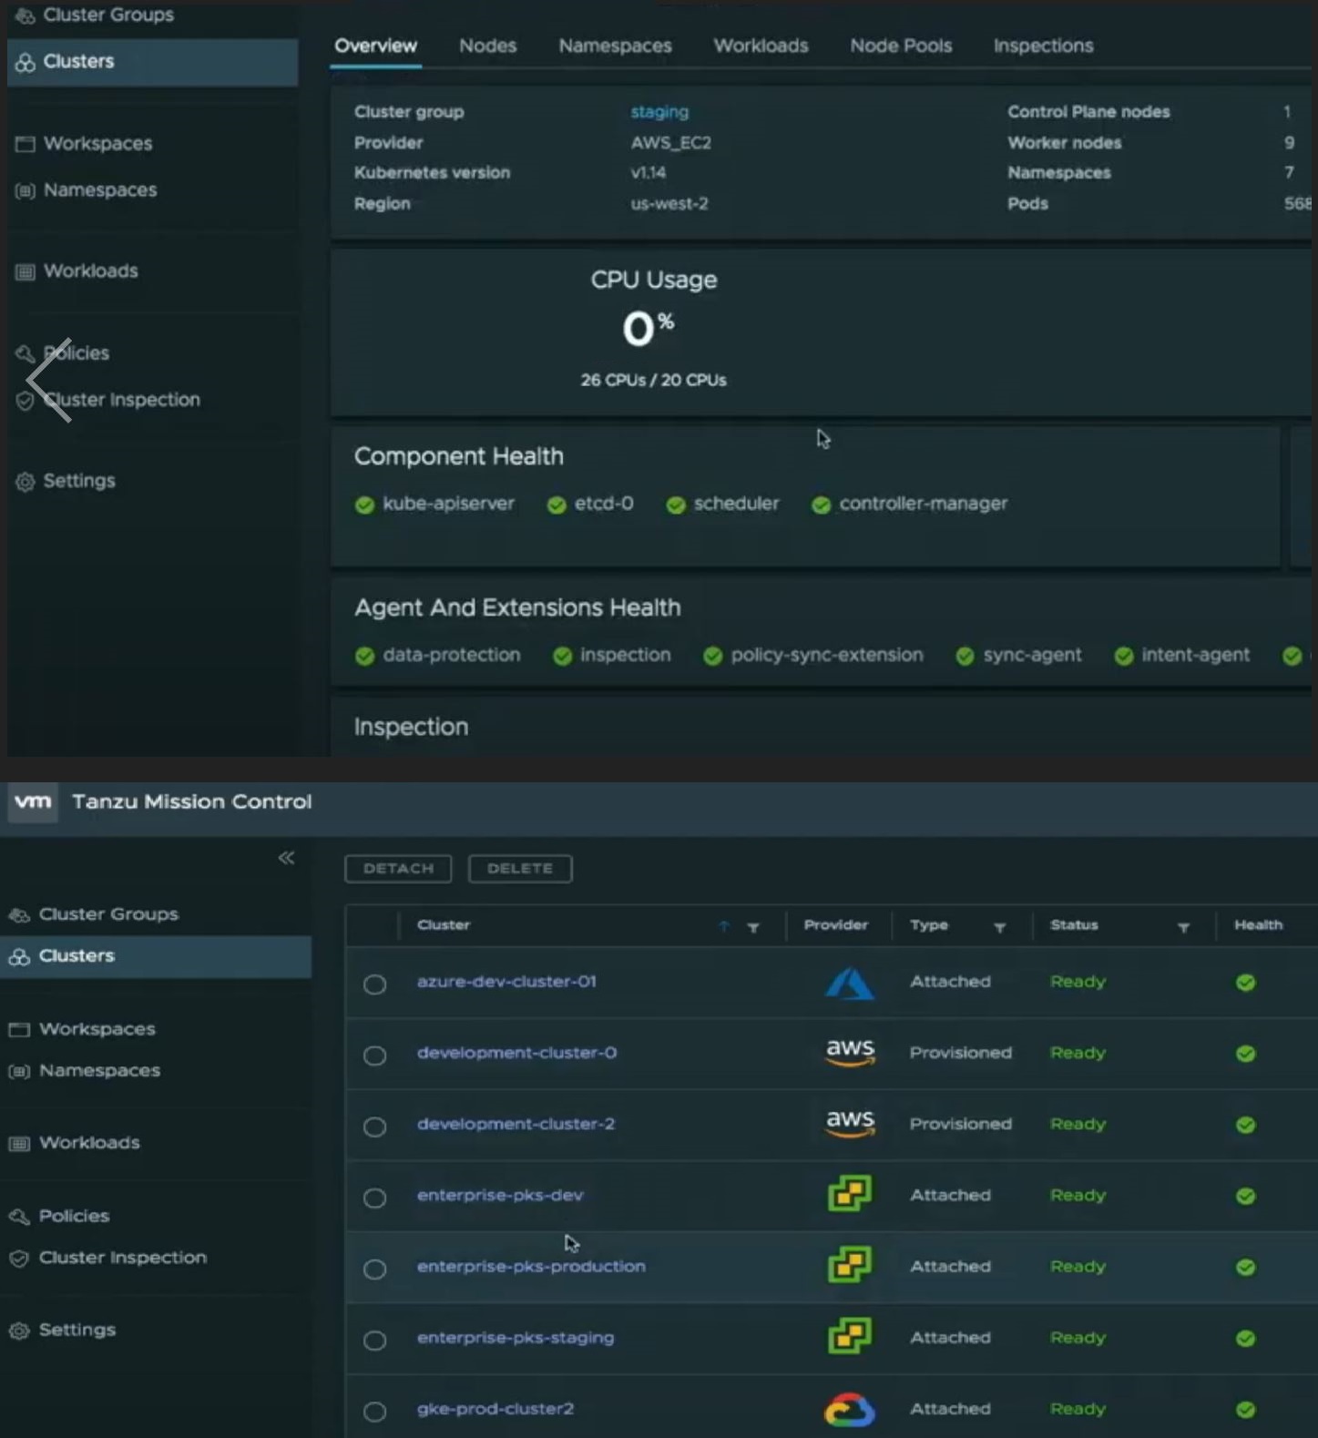Click the health check for enterprise-pks-dev
This screenshot has width=1318, height=1438.
pos(1245,1197)
